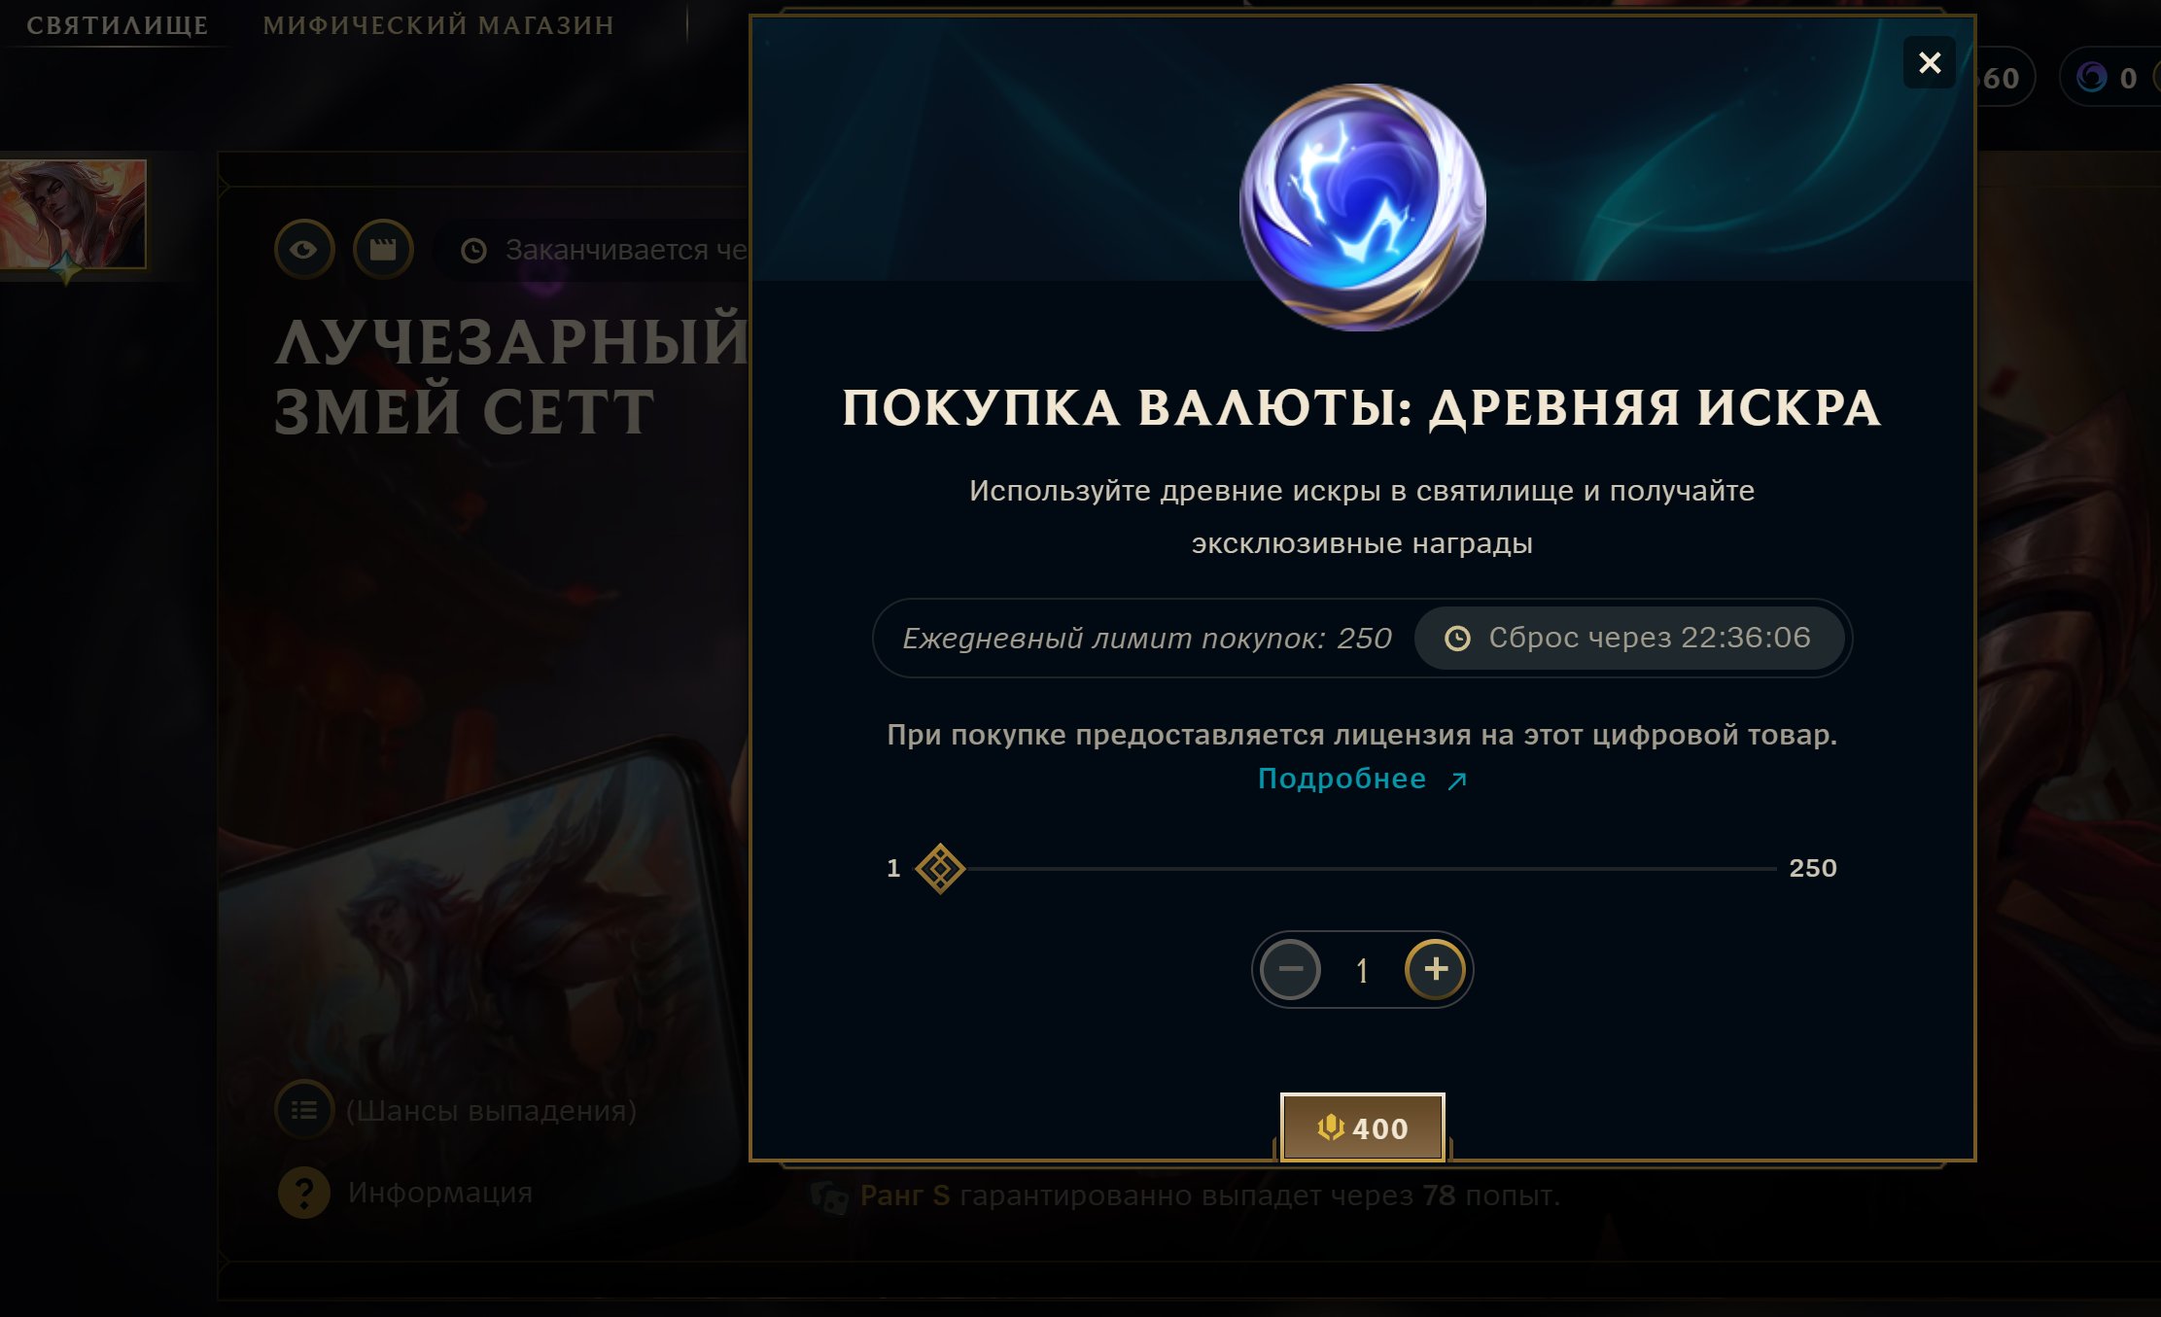Click the Ancient Spark orb icon
The image size is (2161, 1317).
tap(1362, 207)
